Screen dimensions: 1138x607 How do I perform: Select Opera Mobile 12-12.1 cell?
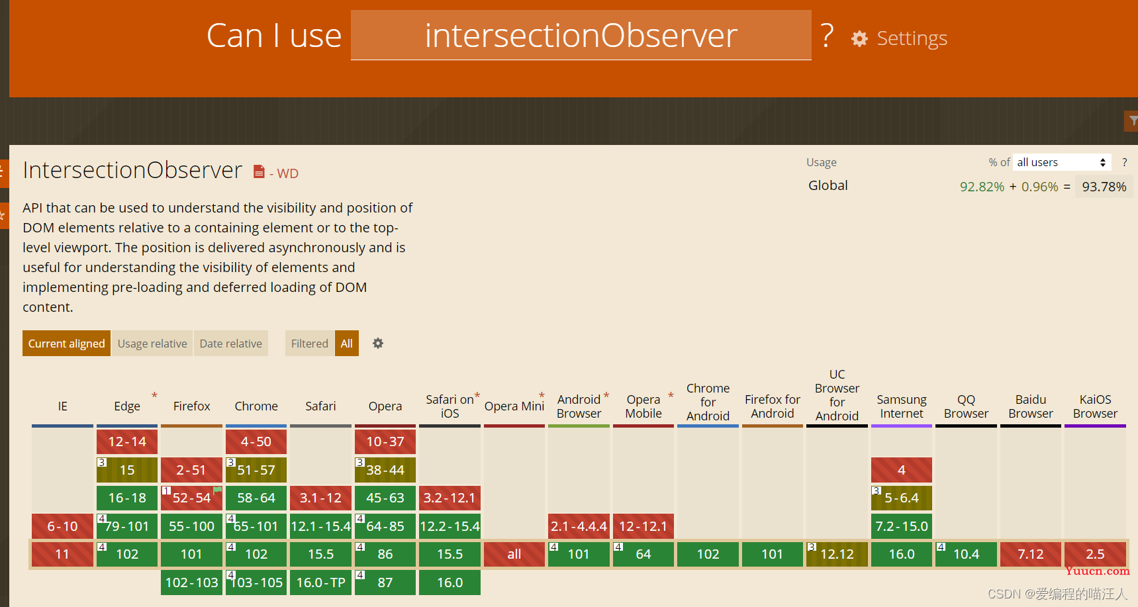point(643,526)
